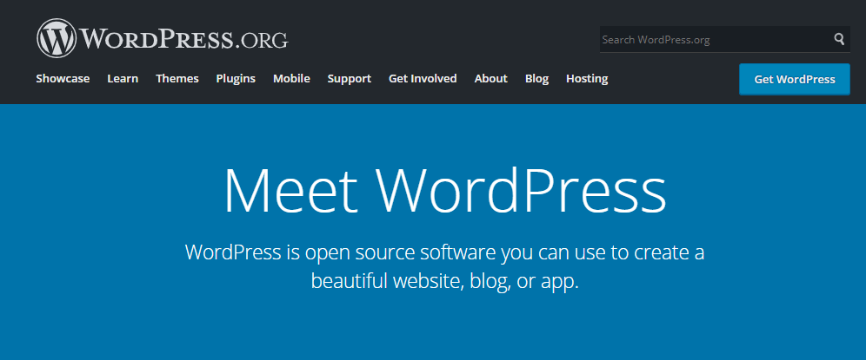
Task: Click the tagline line starting 'WordPress is open source'
Action: (x=444, y=252)
